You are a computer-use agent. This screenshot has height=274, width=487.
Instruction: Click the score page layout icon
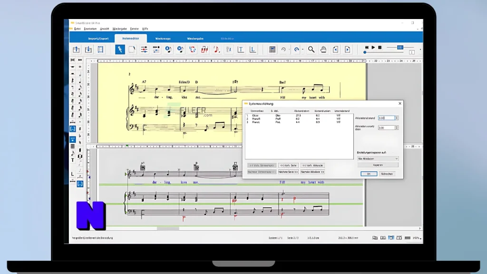tap(100, 49)
